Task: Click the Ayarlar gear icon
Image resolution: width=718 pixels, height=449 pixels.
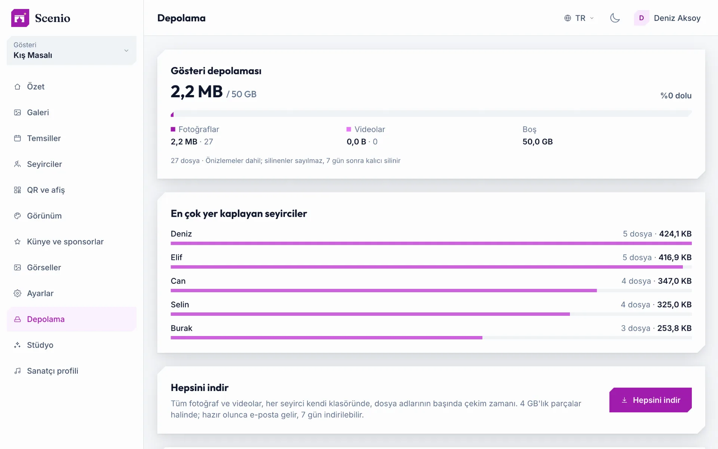Action: [18, 293]
